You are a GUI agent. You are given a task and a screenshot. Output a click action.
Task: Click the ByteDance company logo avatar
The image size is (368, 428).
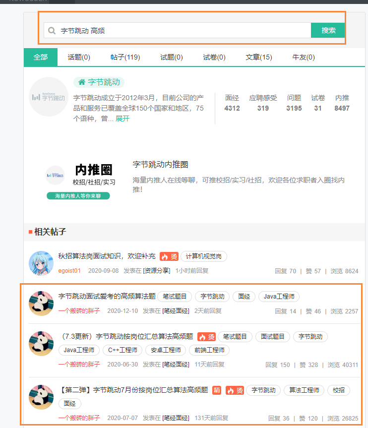(49, 97)
